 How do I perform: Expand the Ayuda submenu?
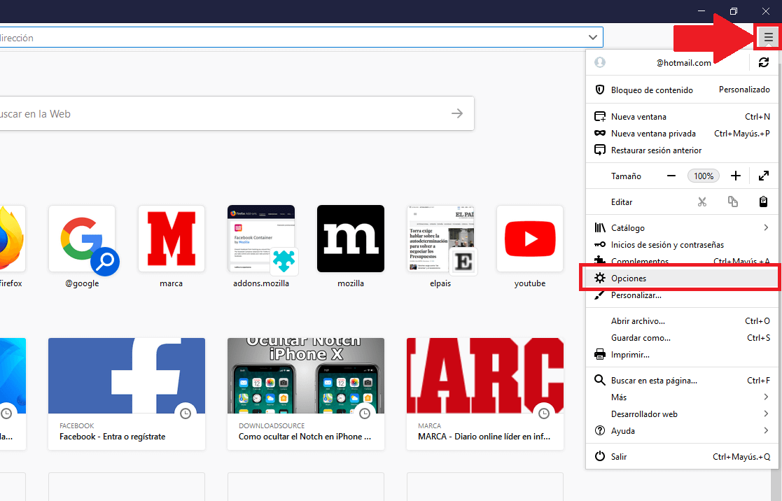(682, 431)
